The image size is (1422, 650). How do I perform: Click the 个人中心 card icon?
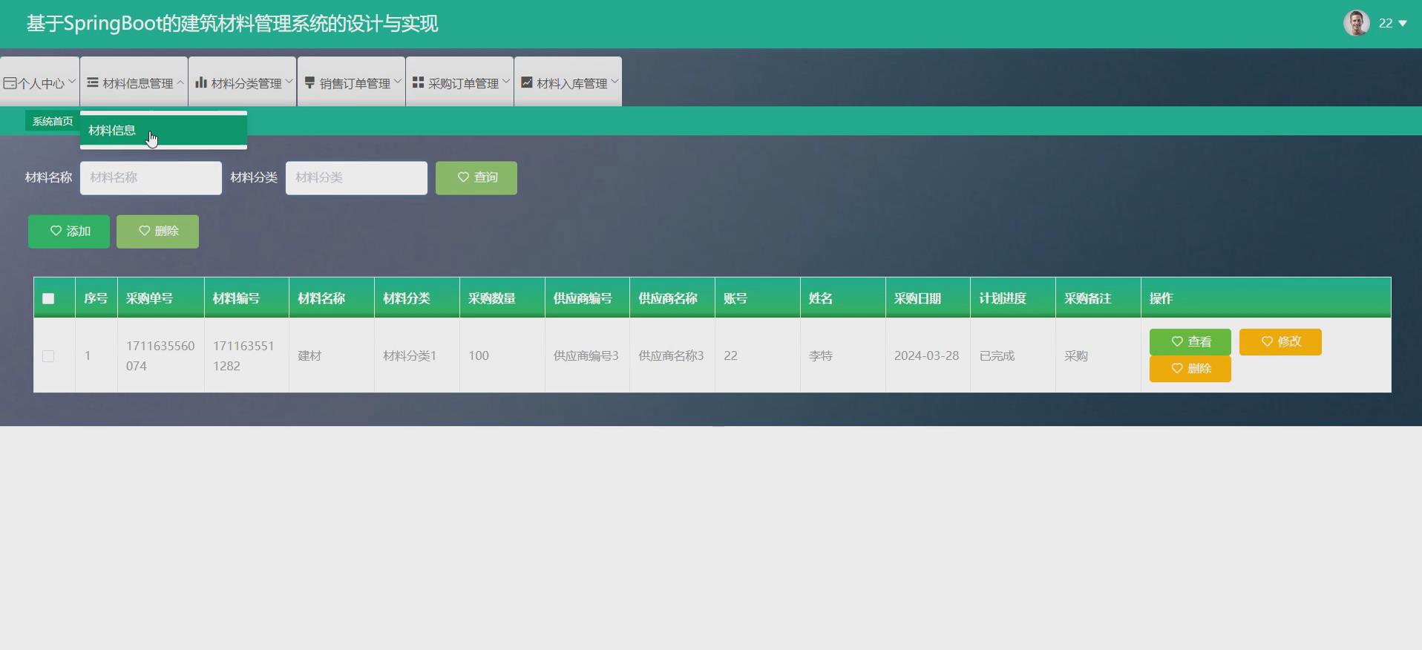[10, 83]
